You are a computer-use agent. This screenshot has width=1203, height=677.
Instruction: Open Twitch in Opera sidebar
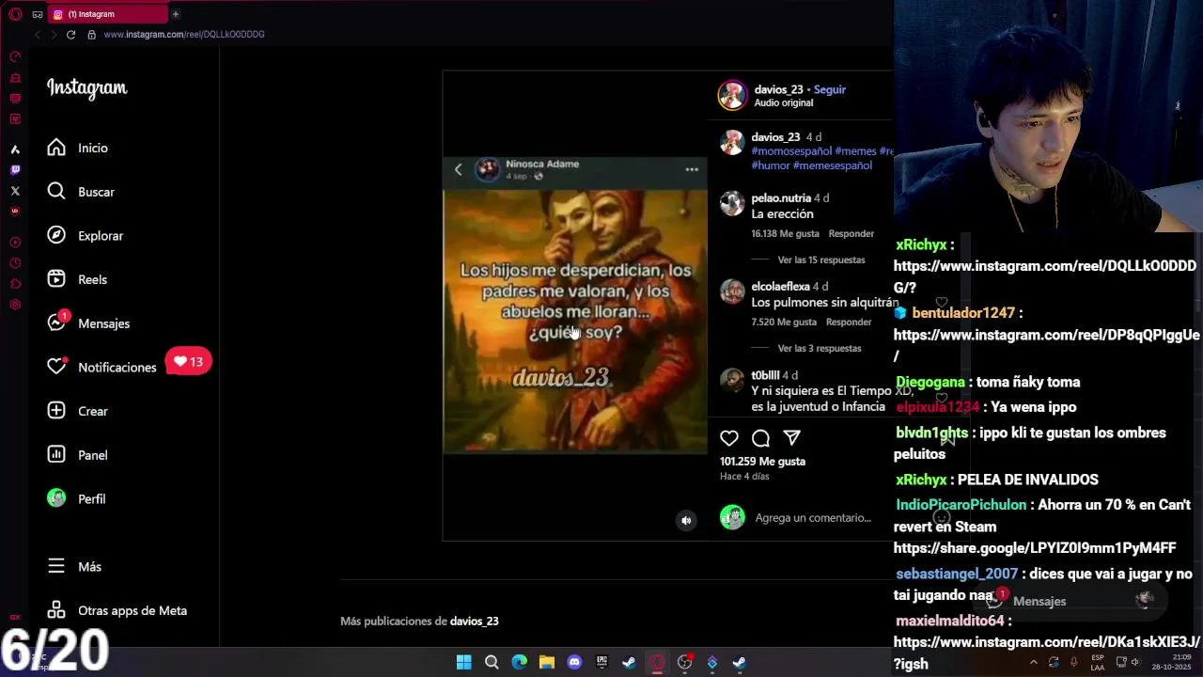click(15, 170)
